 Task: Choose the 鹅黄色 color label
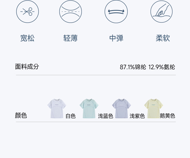pyautogui.click(x=167, y=116)
